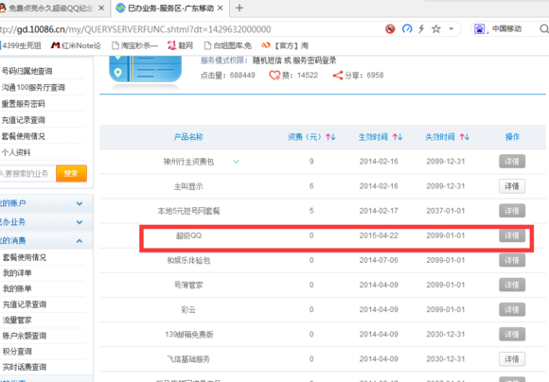The height and width of the screenshot is (382, 549).
Task: Open the 鞋网 bookmark
Action: (x=180, y=45)
